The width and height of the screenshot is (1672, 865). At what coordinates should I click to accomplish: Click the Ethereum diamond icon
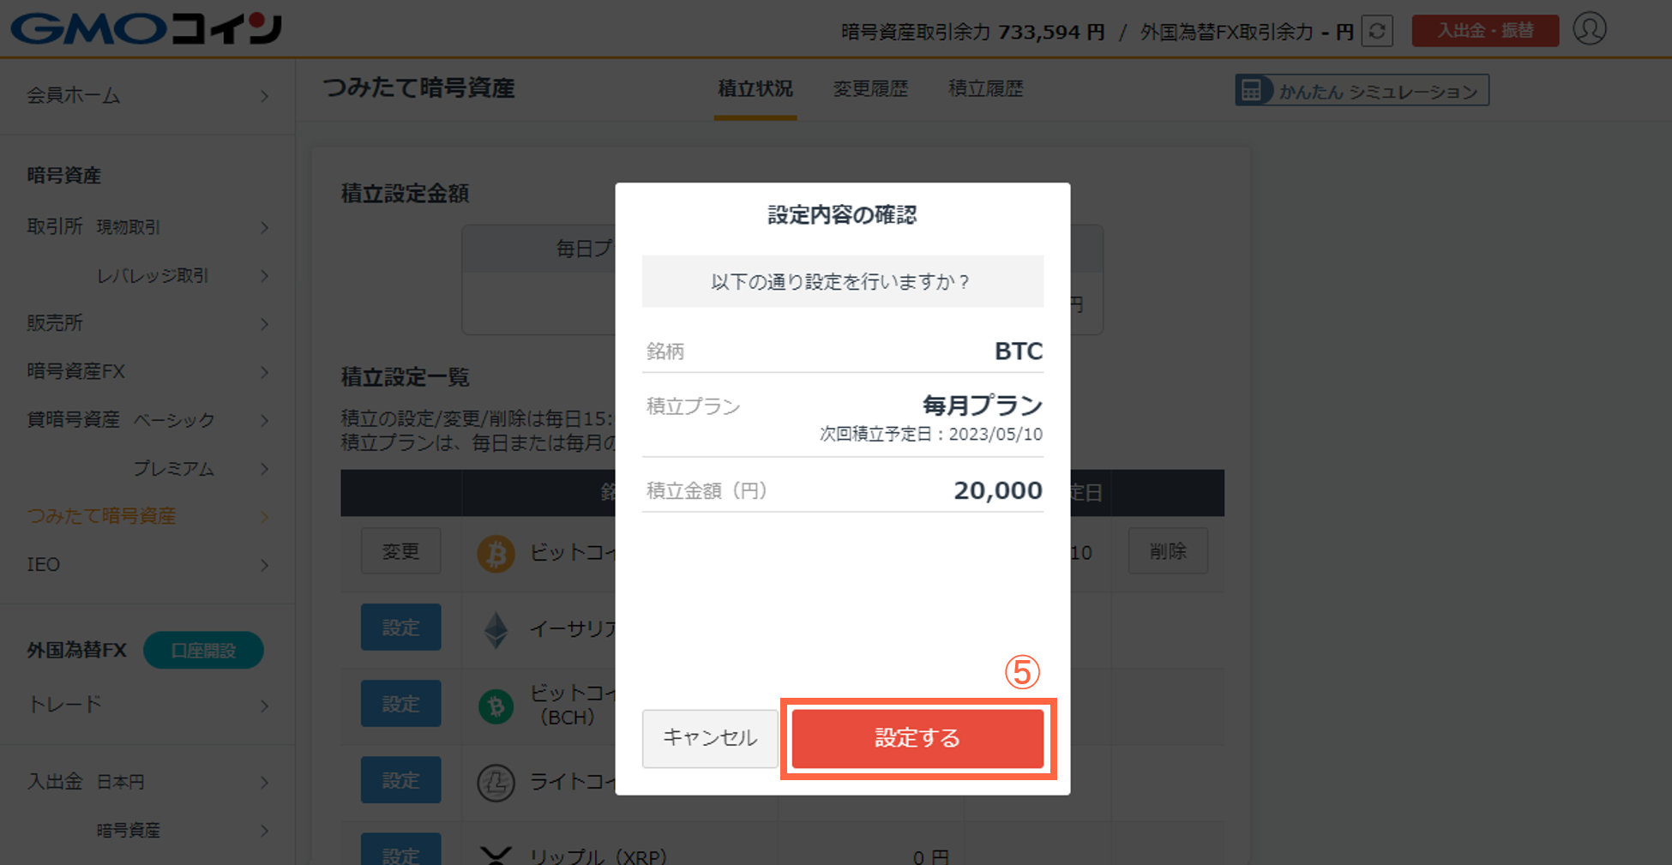click(x=496, y=630)
